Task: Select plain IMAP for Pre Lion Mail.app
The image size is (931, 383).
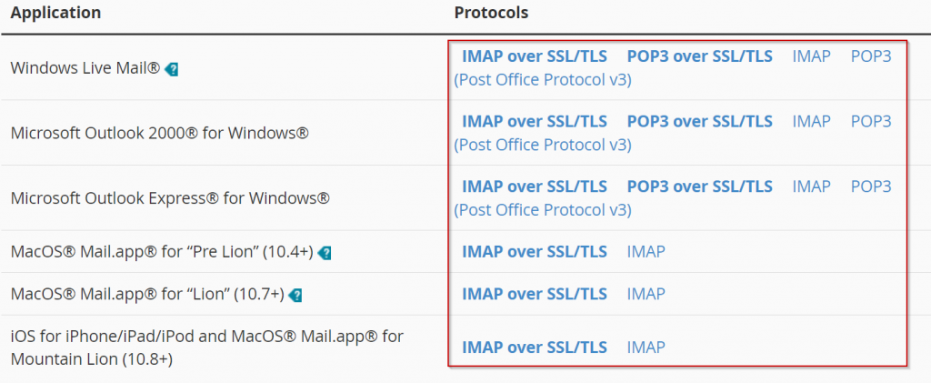Action: click(646, 252)
